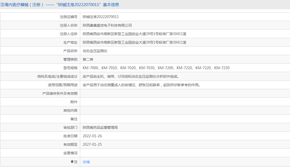Click the structure description 该产品由主机、袖带

tap(131, 76)
